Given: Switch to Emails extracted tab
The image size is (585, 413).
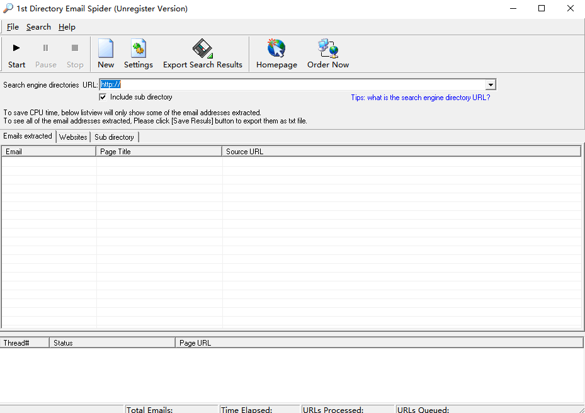Looking at the screenshot, I should tap(28, 136).
